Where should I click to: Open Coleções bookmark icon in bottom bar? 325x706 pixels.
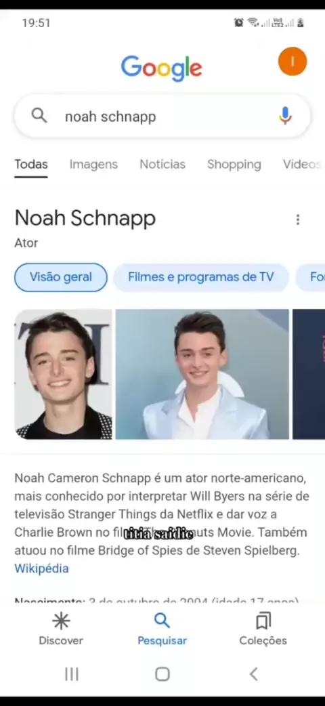[x=263, y=621]
